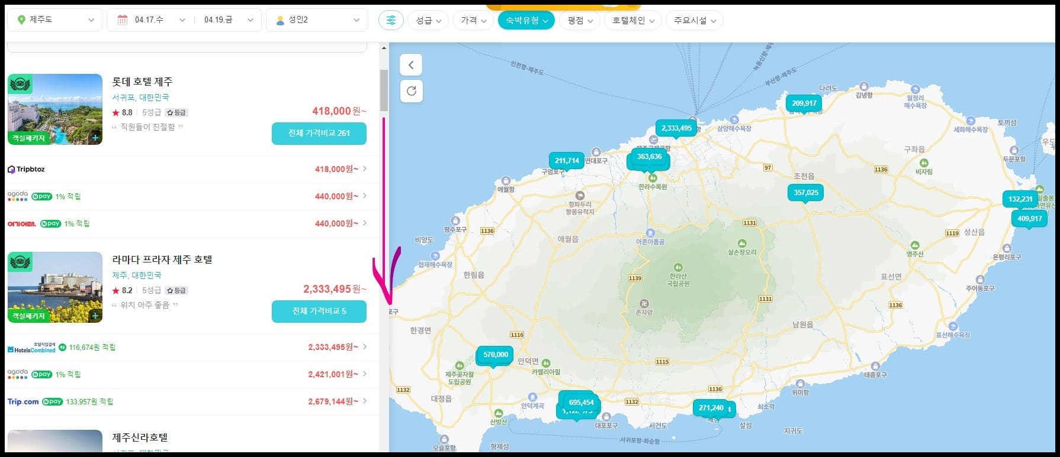Click the 서귀포, 대한민국 location text

point(141,98)
